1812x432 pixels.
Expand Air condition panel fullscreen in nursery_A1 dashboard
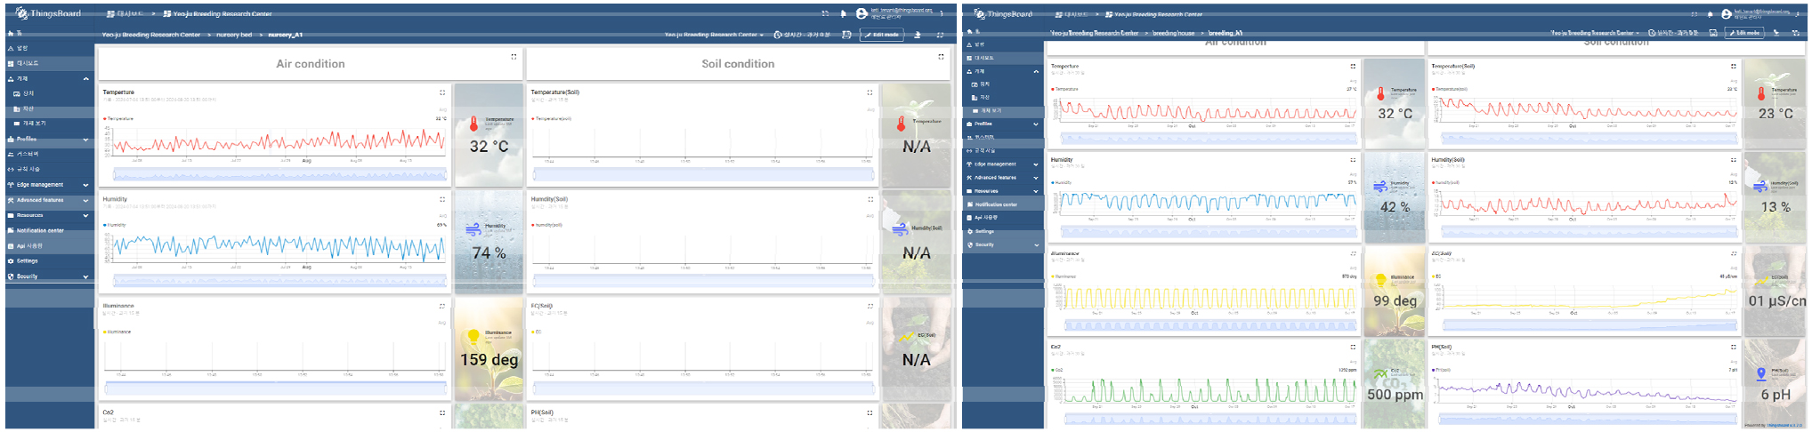[514, 57]
